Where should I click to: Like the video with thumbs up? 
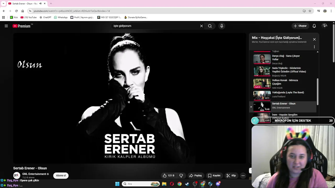coord(168,175)
